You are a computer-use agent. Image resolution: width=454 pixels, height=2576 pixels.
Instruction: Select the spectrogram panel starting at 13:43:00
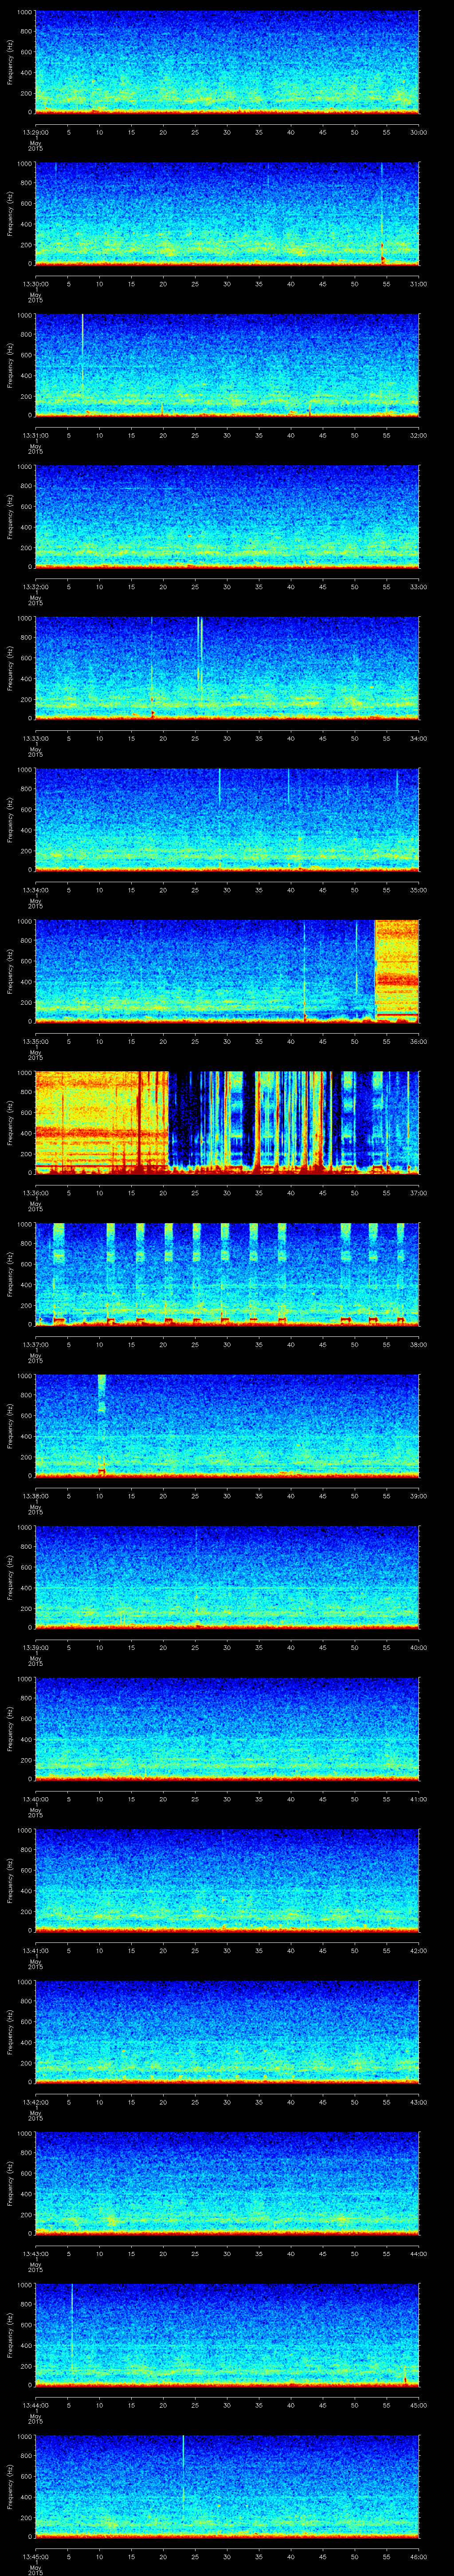point(227,2183)
